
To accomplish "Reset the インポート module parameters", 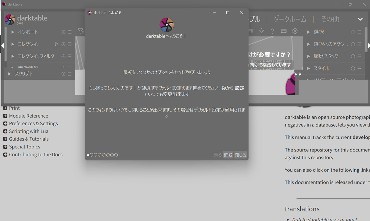I will [64, 32].
